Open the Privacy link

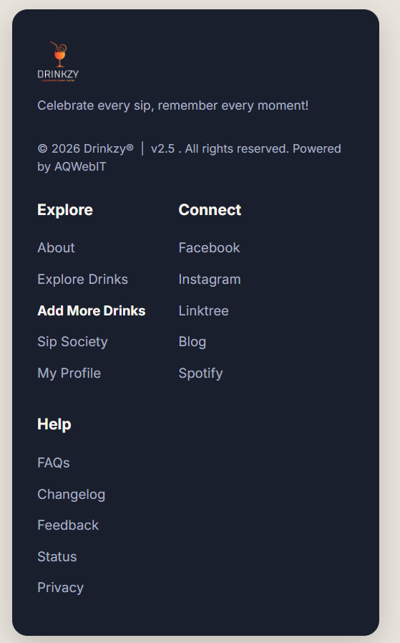pyautogui.click(x=61, y=588)
